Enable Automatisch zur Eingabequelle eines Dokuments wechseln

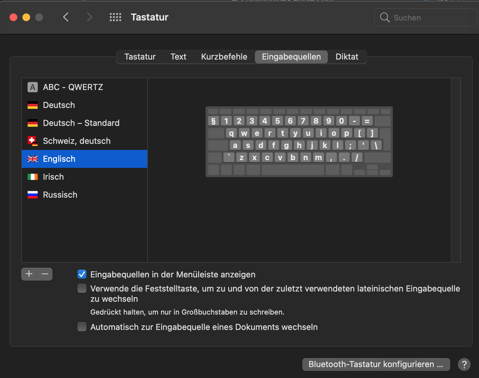(82, 327)
